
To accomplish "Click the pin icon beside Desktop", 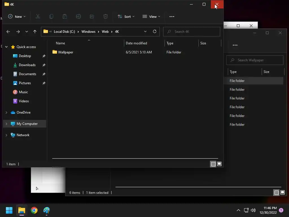I will pos(44,56).
